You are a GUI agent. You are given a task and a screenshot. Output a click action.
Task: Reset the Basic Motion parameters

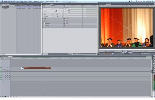[x=64, y=7]
